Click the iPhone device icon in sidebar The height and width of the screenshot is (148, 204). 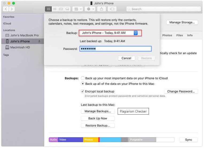pyautogui.click(x=7, y=41)
